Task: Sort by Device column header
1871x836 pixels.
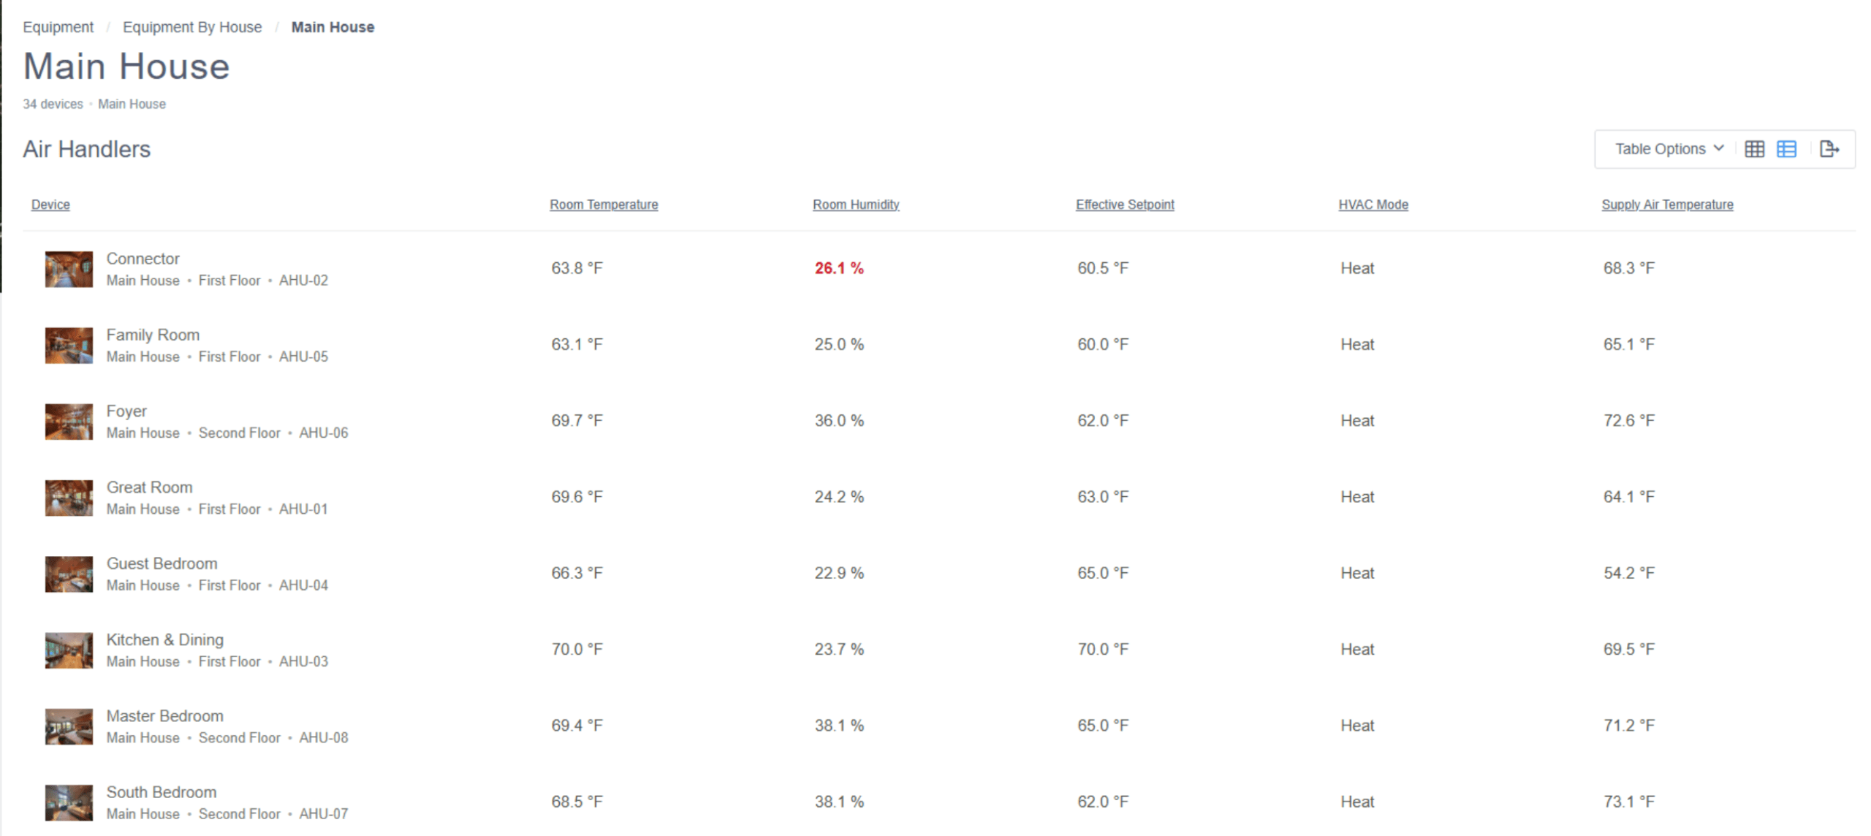Action: pyautogui.click(x=50, y=205)
